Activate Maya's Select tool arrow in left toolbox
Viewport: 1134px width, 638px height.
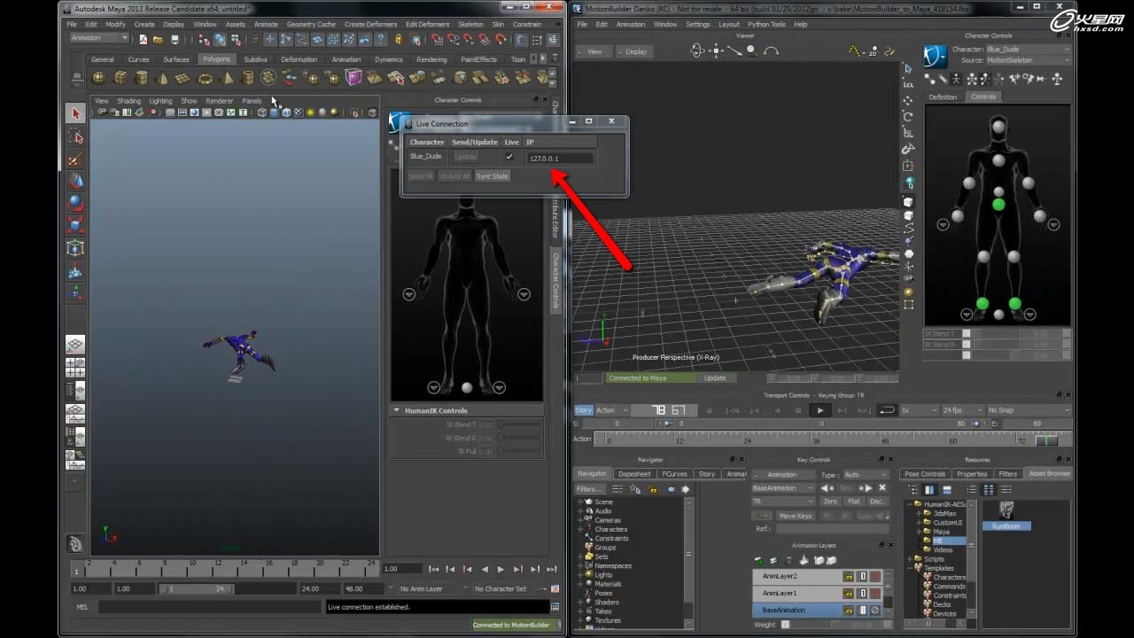pyautogui.click(x=76, y=113)
